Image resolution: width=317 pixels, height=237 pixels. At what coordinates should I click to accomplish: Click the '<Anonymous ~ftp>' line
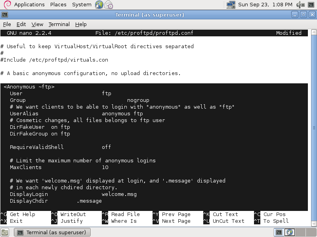[x=29, y=87]
